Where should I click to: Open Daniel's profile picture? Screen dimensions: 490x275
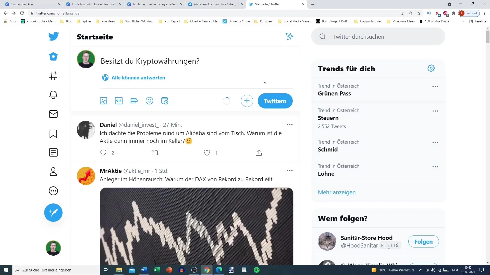(x=86, y=130)
